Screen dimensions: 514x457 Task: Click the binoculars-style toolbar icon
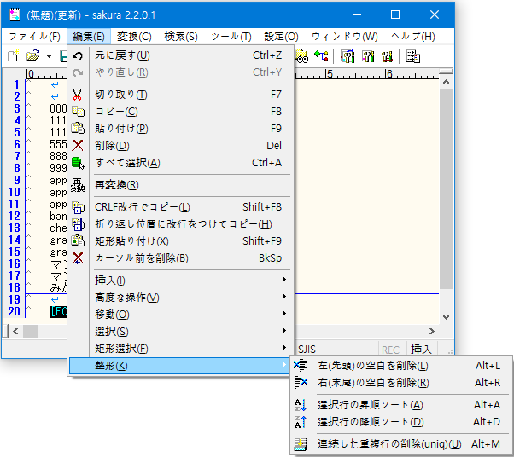point(302,56)
